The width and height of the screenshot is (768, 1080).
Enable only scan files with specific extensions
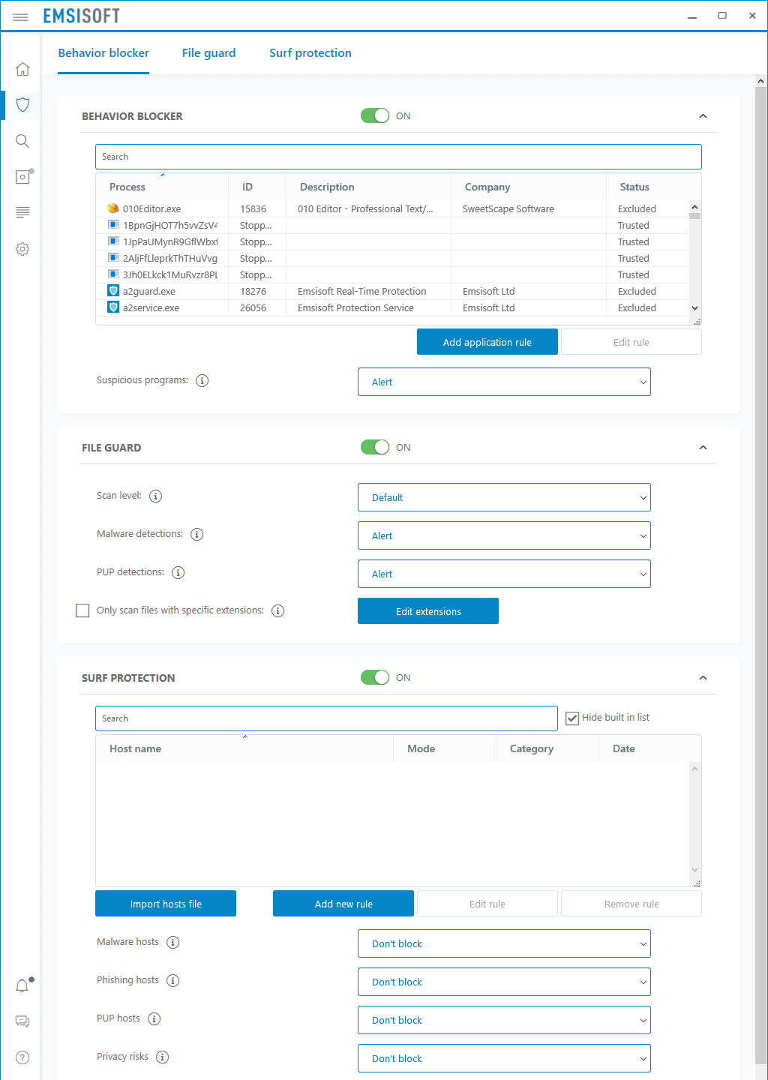(82, 610)
